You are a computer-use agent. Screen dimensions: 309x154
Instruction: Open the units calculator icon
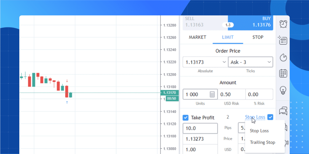(212, 94)
